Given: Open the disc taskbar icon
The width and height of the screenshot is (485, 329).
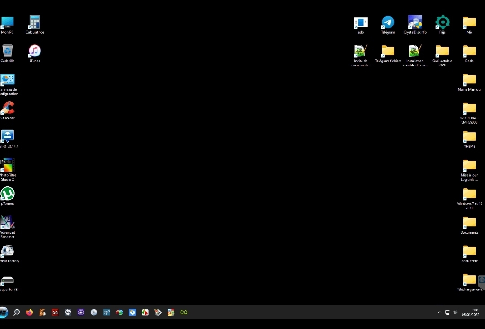Looking at the screenshot, I should click(x=94, y=312).
